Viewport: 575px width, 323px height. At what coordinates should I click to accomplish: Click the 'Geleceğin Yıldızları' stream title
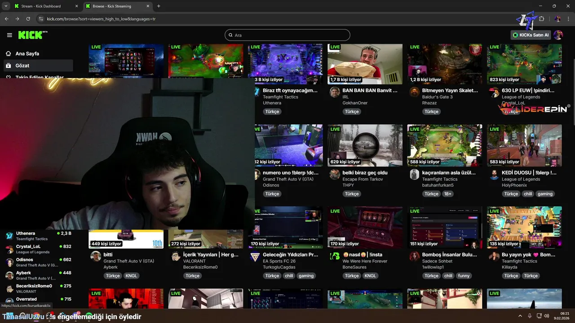pos(290,255)
